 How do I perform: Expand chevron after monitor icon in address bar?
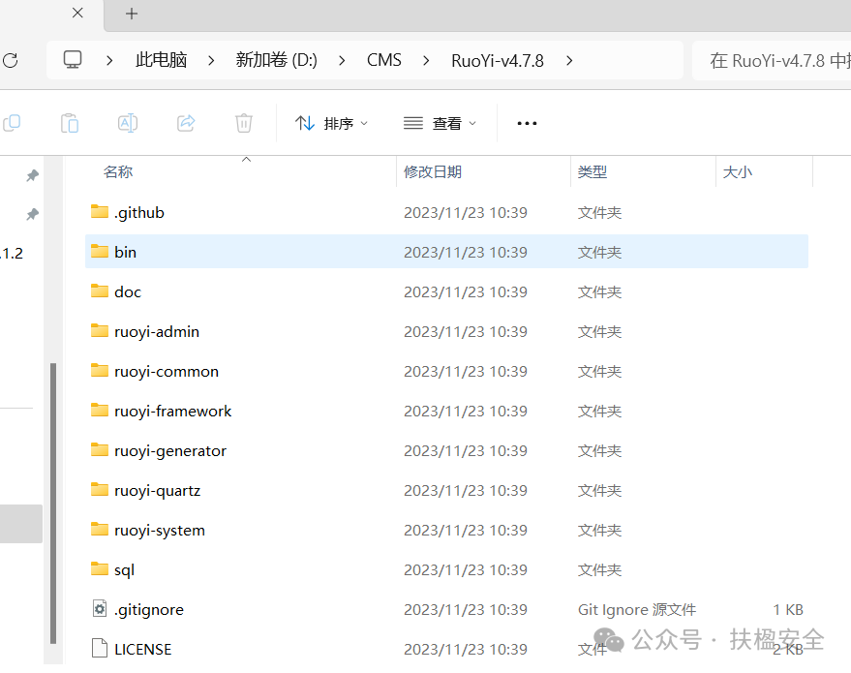click(109, 61)
